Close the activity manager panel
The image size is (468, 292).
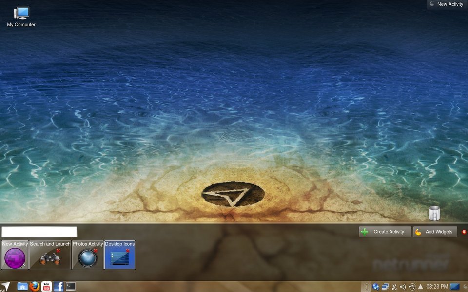point(464,232)
